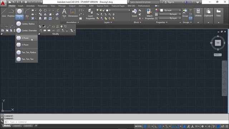Switch to the Layout1 tab
Image resolution: width=229 pixels, height=129 pixels.
pos(17,125)
